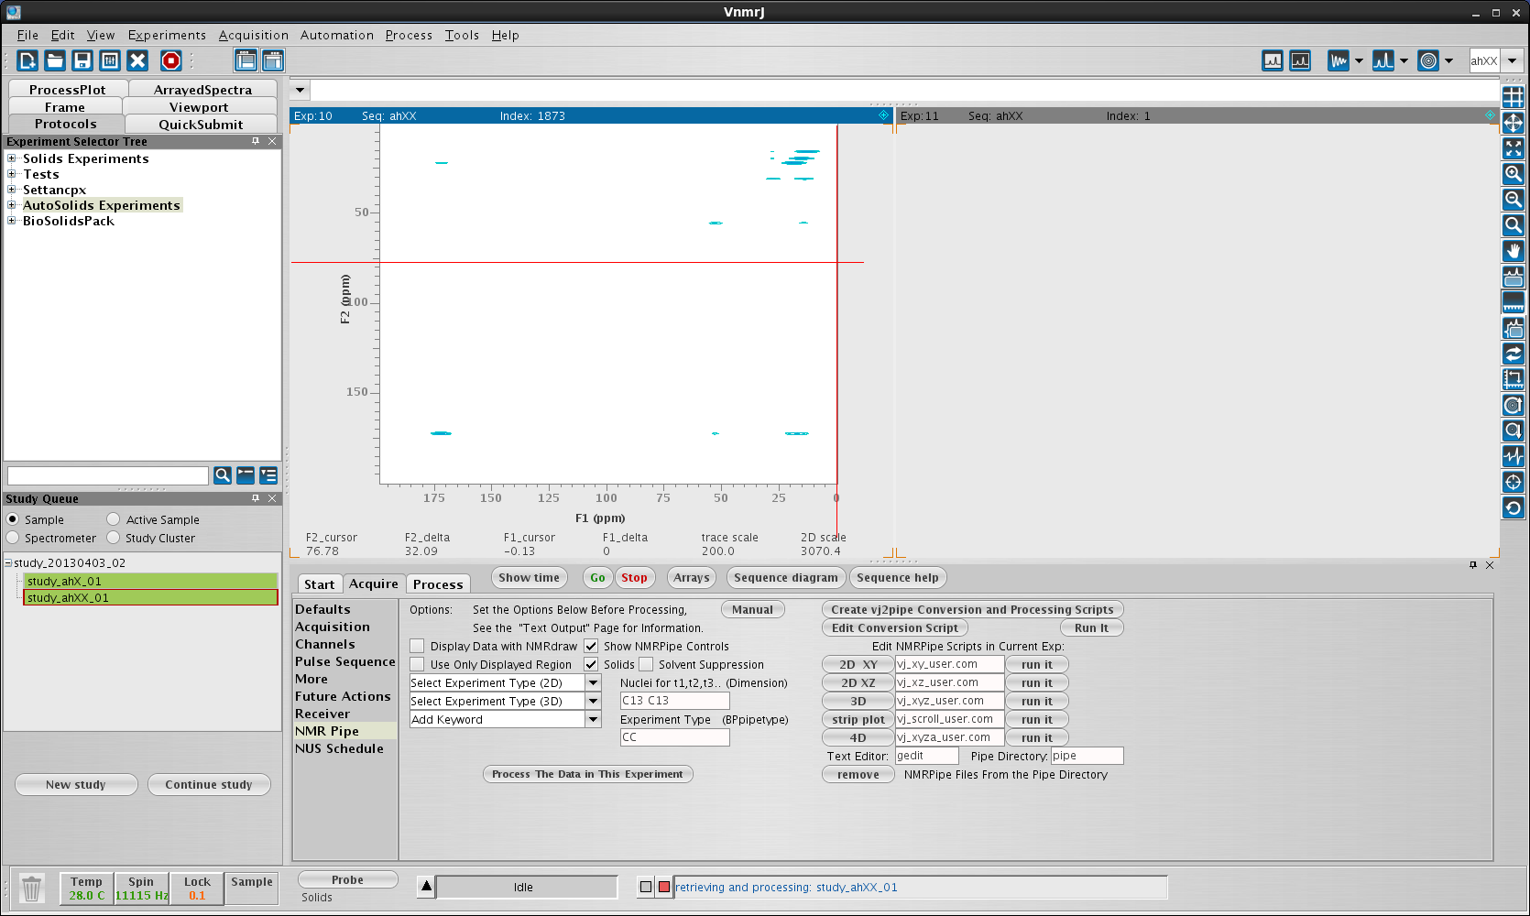
Task: Enable Display Data with NMRdraw checkbox
Action: pyautogui.click(x=418, y=646)
